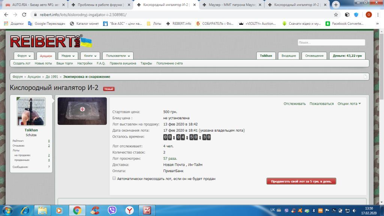Open the lot photo thumbnail
384x216 pixels.
pos(82,111)
